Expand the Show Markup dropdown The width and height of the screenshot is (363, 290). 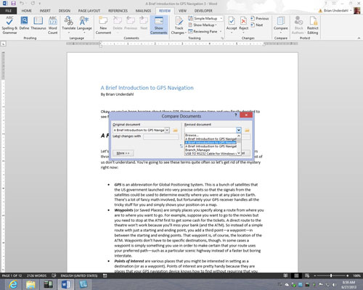click(x=203, y=25)
